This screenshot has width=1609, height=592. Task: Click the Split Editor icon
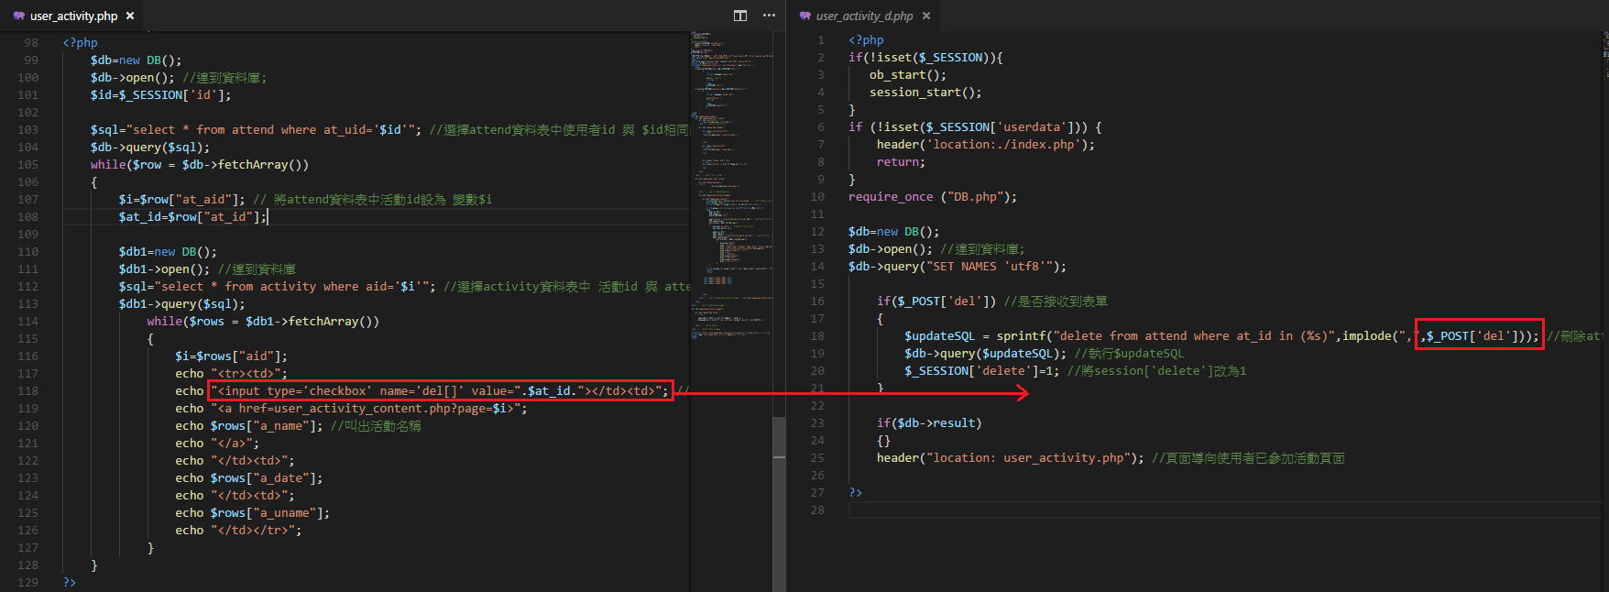(x=740, y=16)
